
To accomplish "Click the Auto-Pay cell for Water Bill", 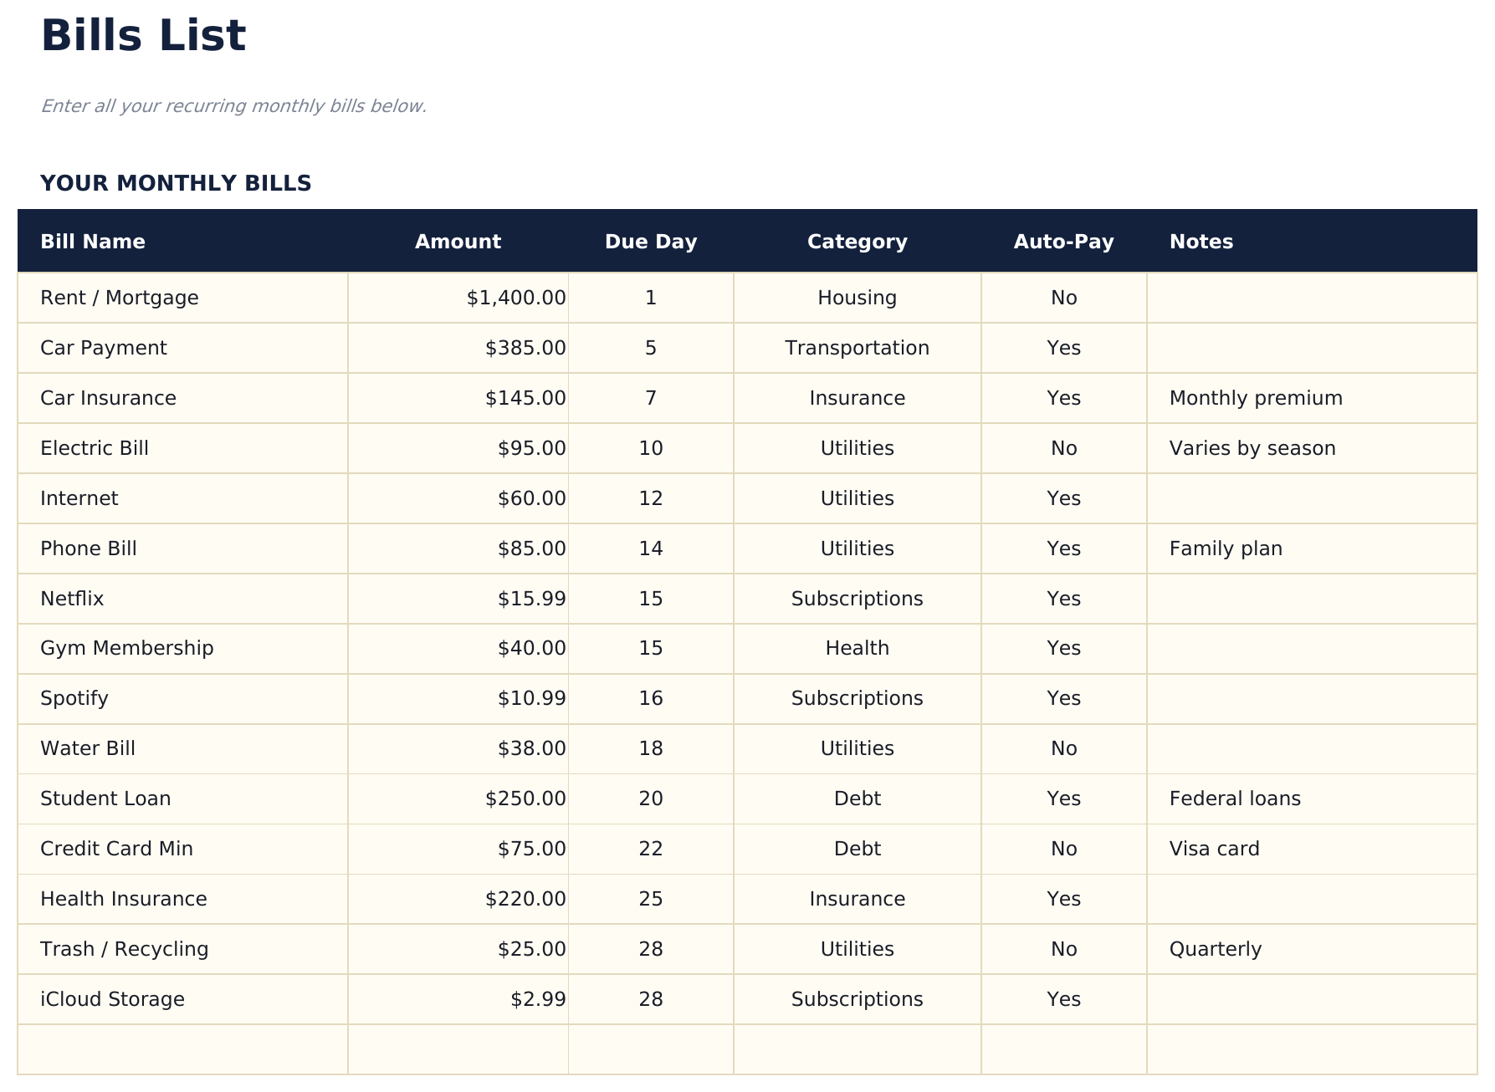I will click(x=1062, y=748).
